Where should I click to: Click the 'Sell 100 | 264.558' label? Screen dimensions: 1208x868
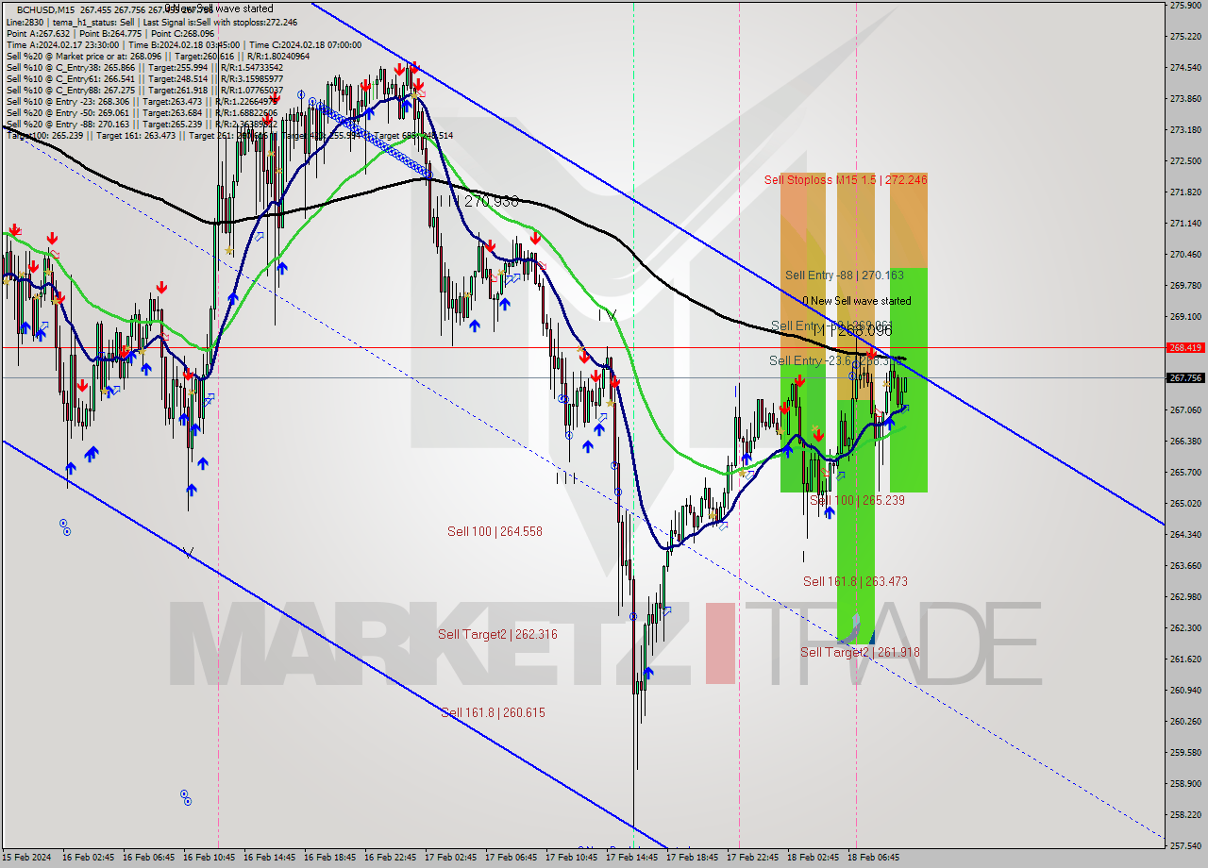(x=495, y=531)
